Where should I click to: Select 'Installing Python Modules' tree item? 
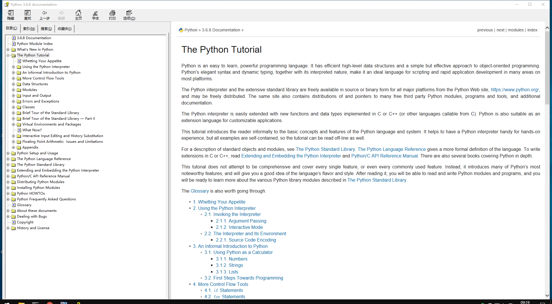(x=39, y=188)
